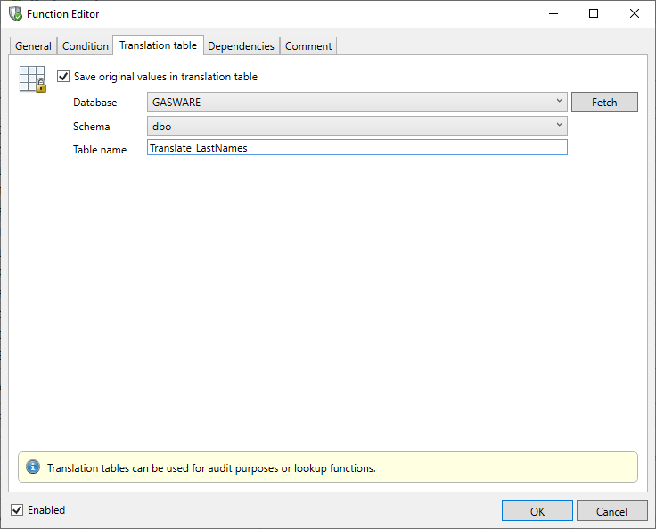Screen dimensions: 656x529
Task: Minimize the Function Editor window
Action: click(553, 14)
